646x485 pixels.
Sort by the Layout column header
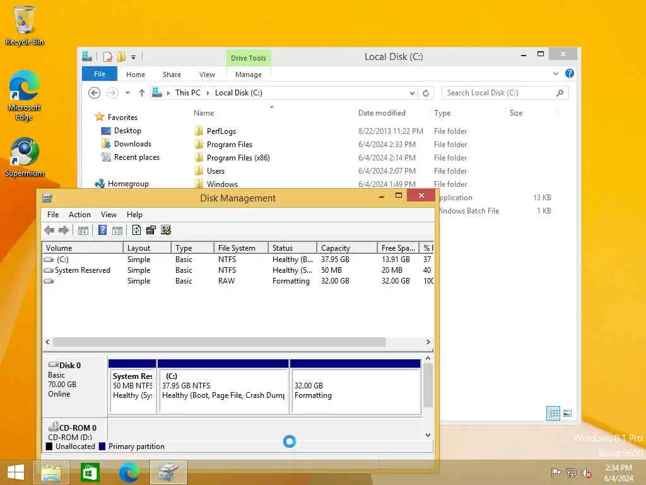pos(147,248)
